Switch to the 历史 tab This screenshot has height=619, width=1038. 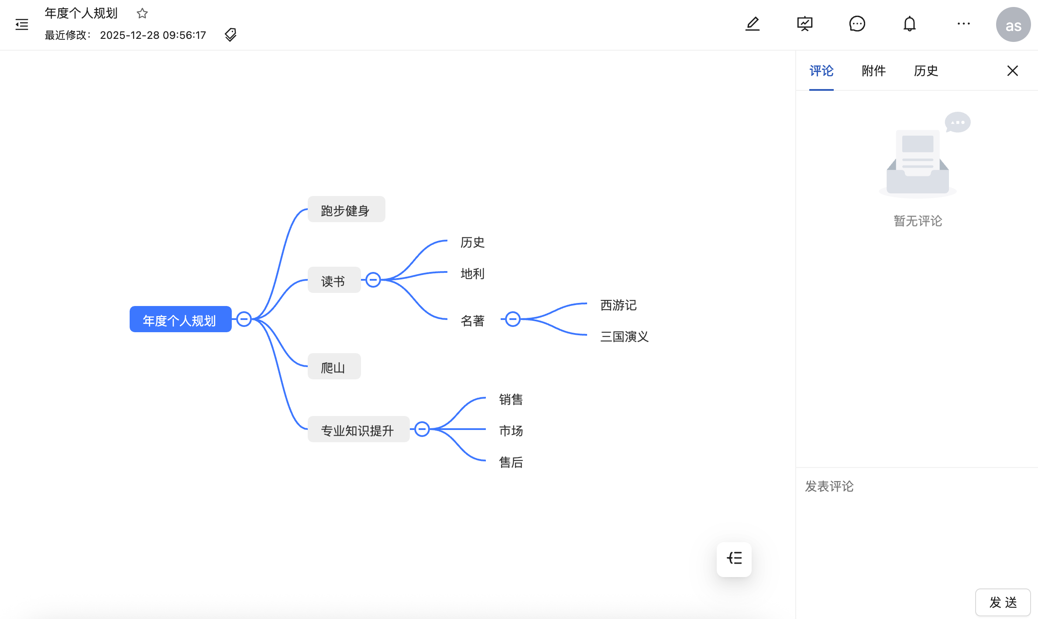coord(925,71)
